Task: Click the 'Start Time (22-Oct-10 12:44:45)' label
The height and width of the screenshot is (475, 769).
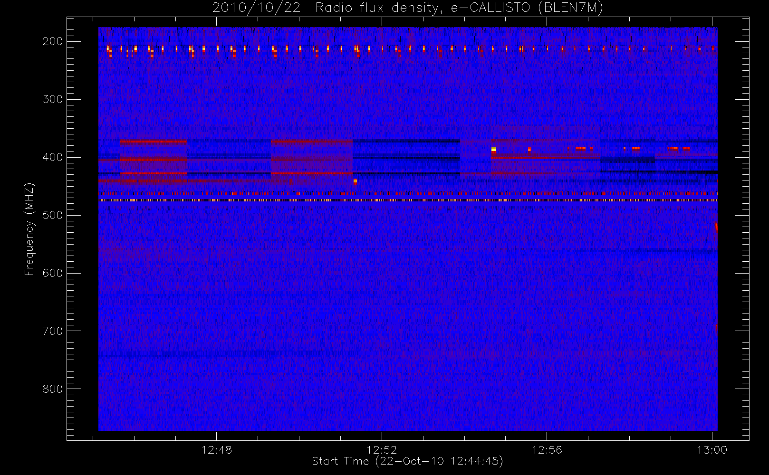Action: point(407,461)
